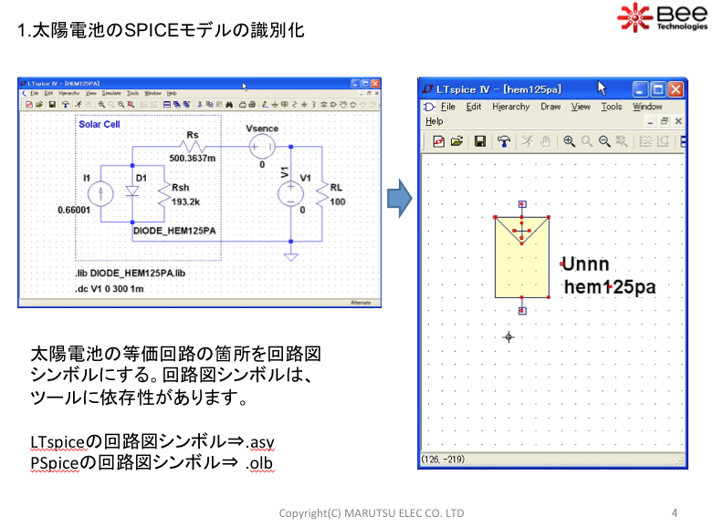
Task: Click Rs resistor label in schematic
Action: (193, 135)
